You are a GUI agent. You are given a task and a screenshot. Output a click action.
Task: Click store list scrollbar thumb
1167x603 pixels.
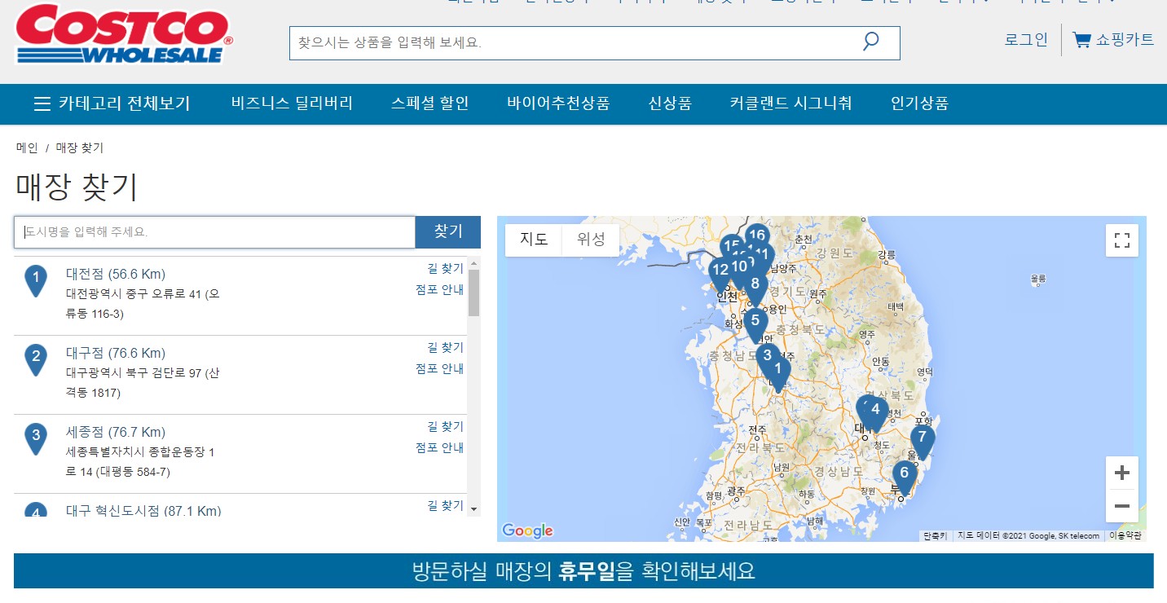point(474,293)
